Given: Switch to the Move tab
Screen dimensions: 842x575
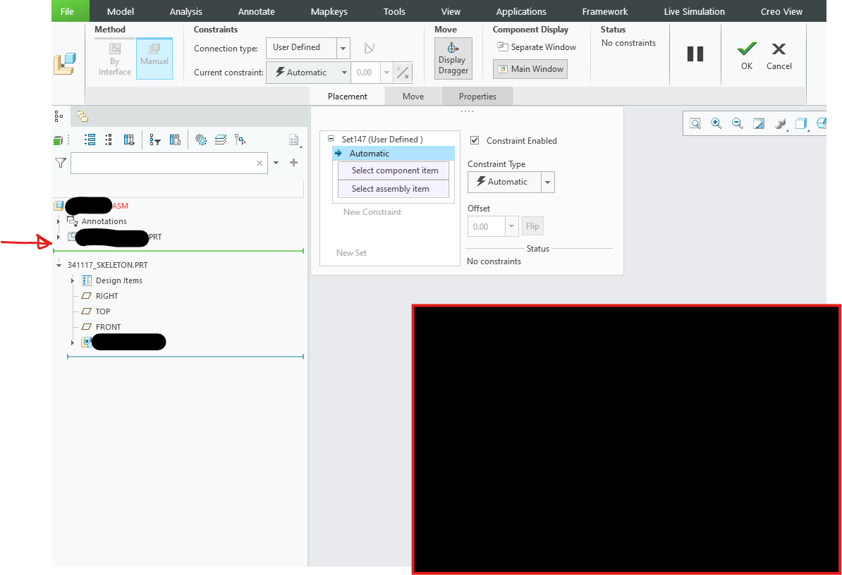Looking at the screenshot, I should (x=413, y=96).
